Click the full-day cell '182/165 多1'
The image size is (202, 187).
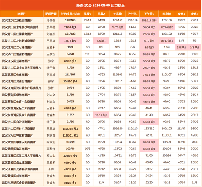tap(70, 128)
